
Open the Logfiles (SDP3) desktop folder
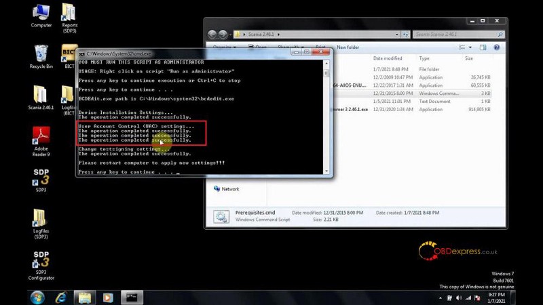41,224
